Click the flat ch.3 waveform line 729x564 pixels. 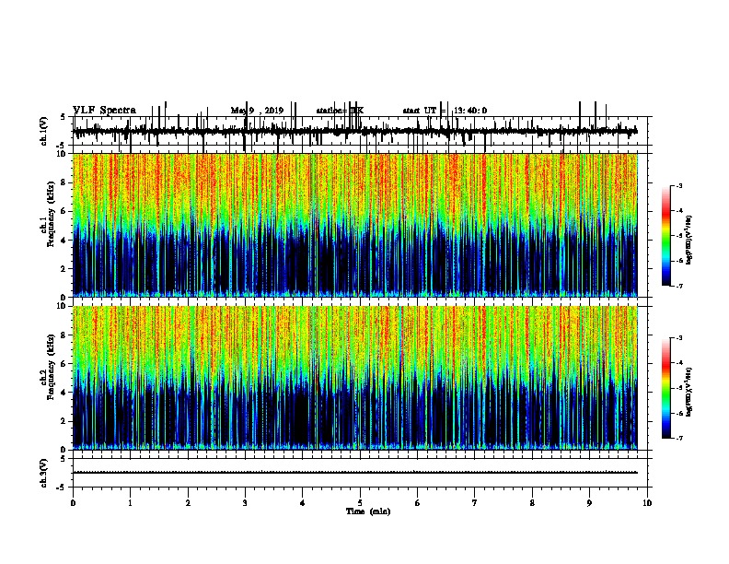coord(355,473)
